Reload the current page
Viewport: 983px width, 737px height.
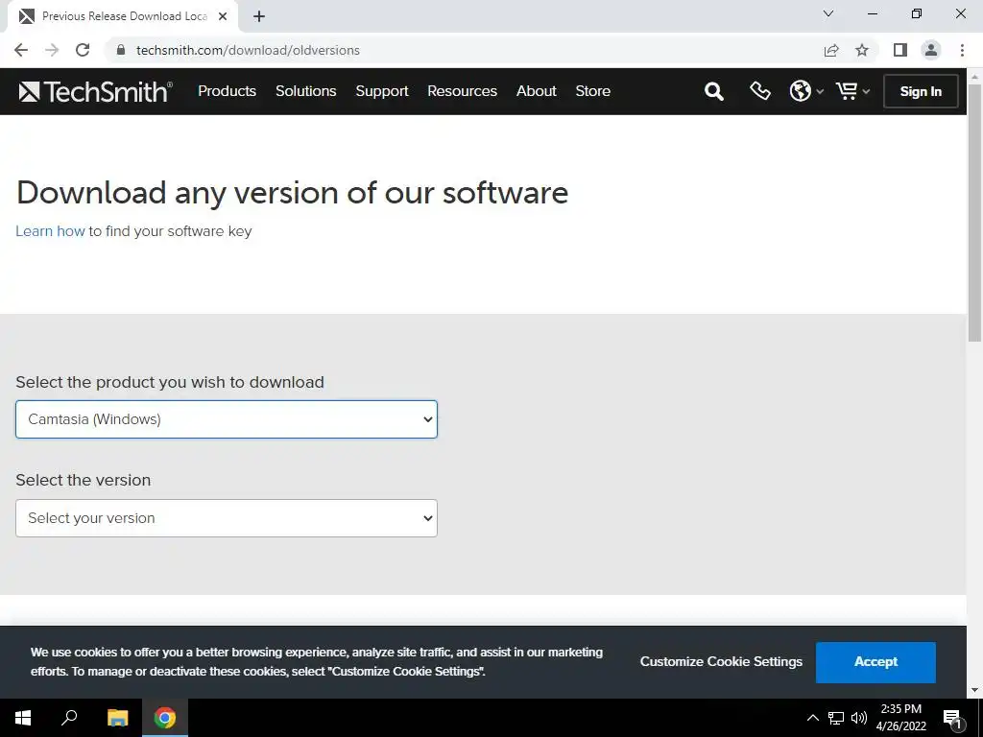[83, 50]
